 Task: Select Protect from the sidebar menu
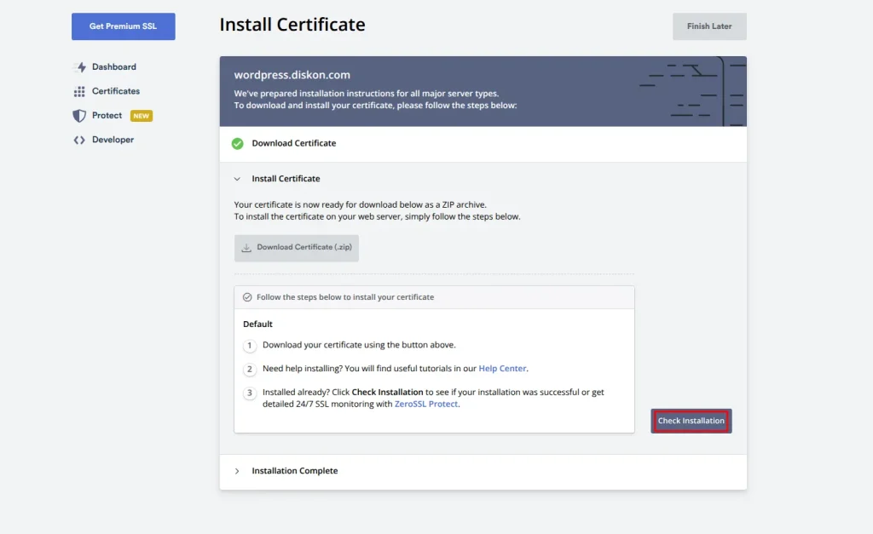tap(107, 115)
